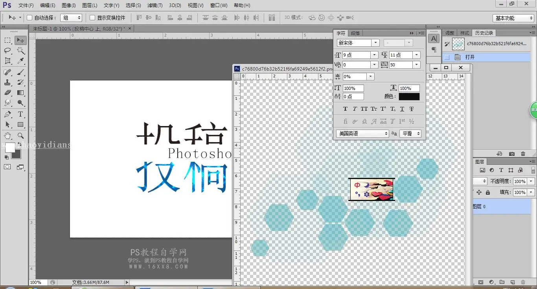Toggle Faux Italic text style
This screenshot has width=537, height=289.
click(355, 109)
